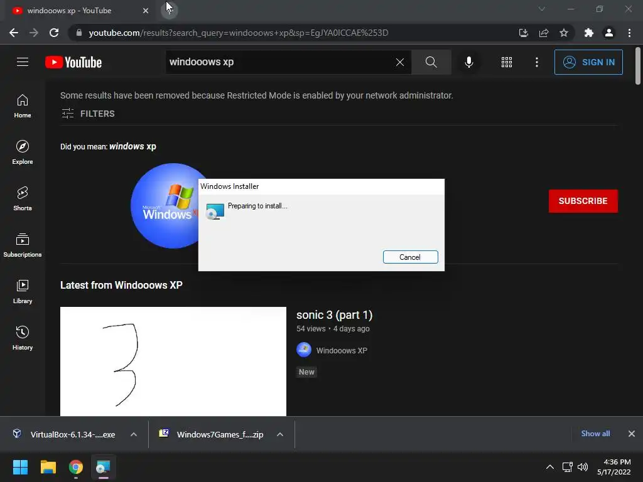This screenshot has height=482, width=643.
Task: Expand options for Windows7Games zip download
Action: tap(280, 434)
